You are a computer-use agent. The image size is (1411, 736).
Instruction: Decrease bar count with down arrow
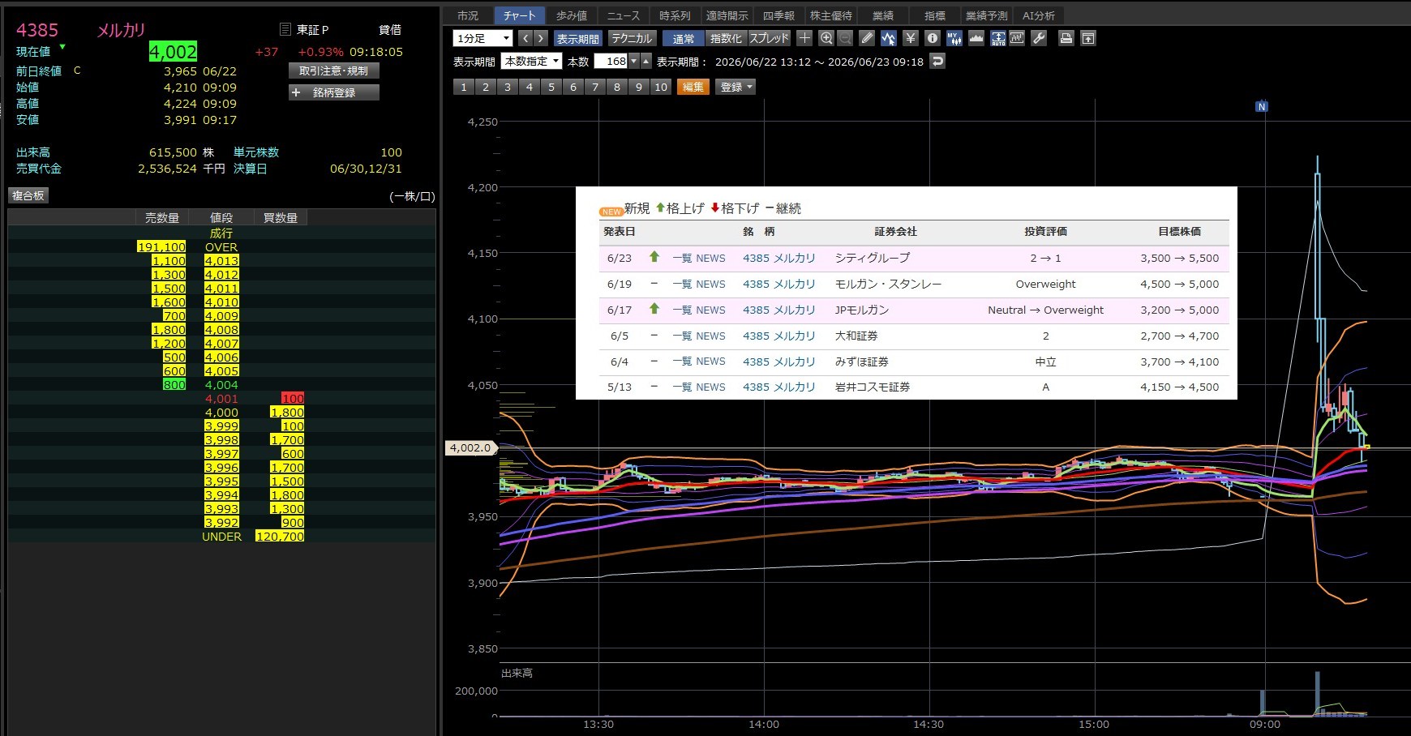(634, 61)
